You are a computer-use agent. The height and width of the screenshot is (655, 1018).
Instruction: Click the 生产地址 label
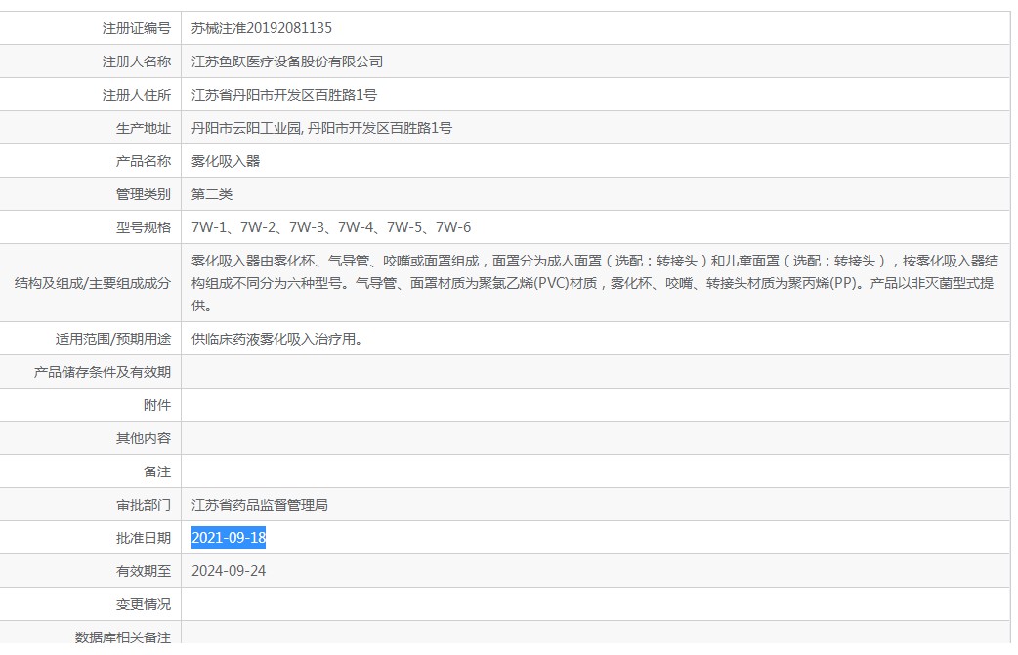click(x=144, y=128)
